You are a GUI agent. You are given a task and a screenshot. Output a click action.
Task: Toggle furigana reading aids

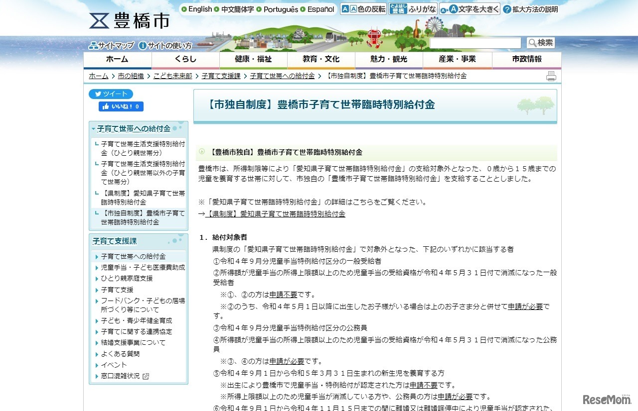413,9
